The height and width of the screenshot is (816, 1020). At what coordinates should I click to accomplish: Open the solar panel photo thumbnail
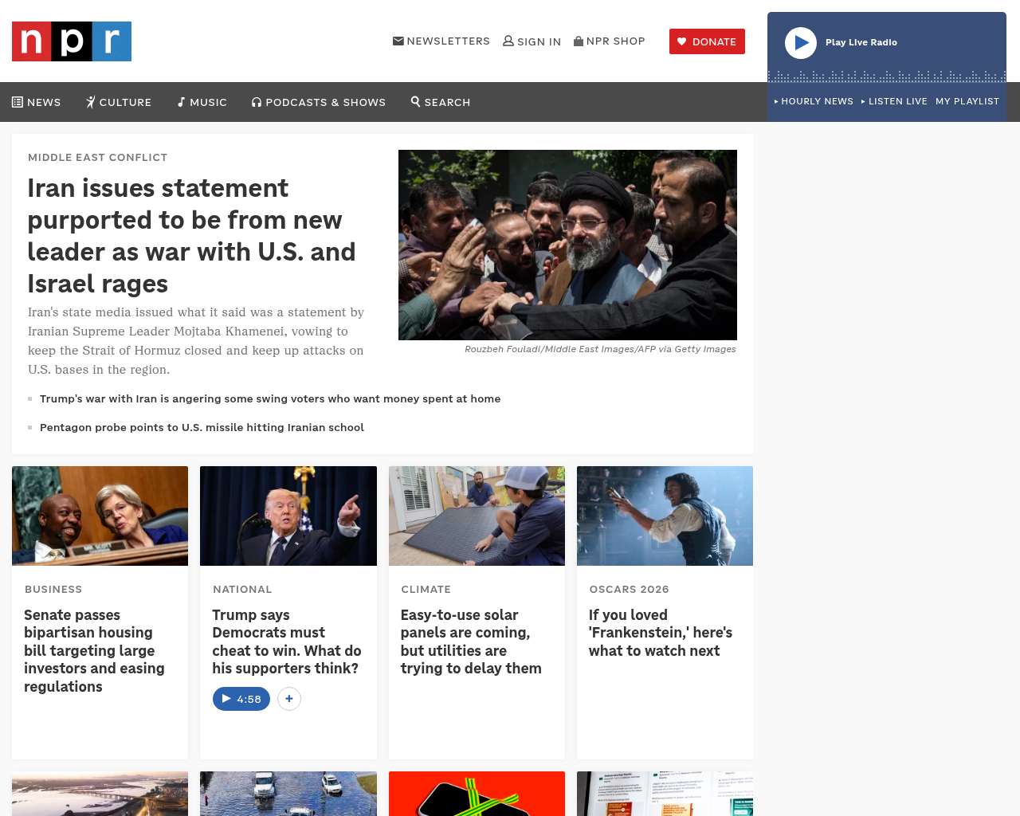point(477,516)
